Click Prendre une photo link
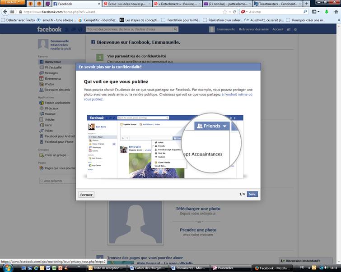 198,230
